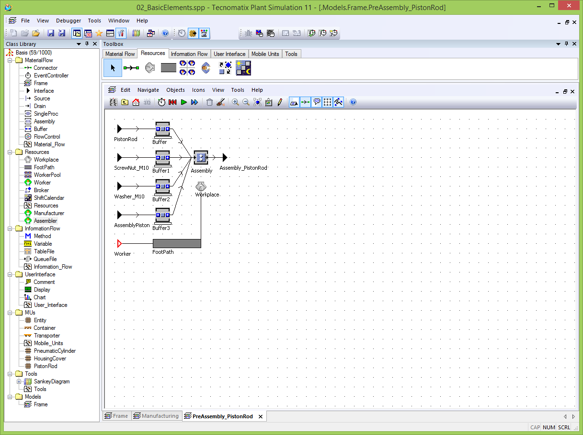Switch to the Material Flow toolbox tab
Image resolution: width=583 pixels, height=435 pixels.
click(120, 54)
